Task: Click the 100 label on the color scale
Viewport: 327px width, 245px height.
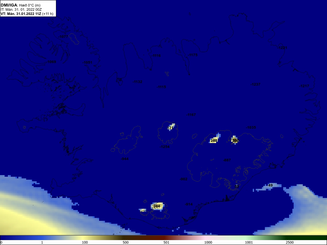Action: click(85, 242)
